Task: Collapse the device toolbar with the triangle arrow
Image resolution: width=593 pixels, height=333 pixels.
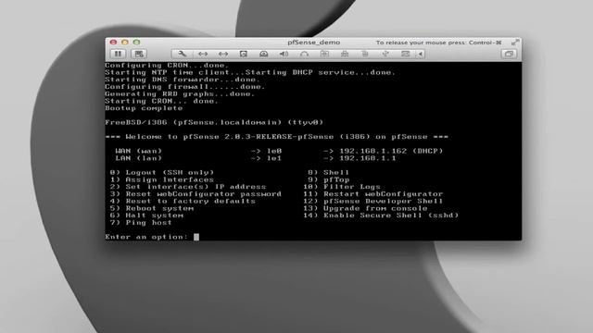Action: pyautogui.click(x=421, y=54)
